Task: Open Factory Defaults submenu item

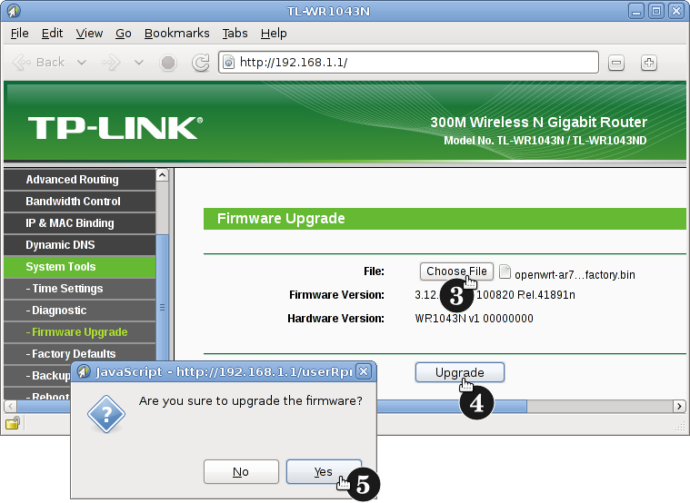Action: tap(79, 354)
